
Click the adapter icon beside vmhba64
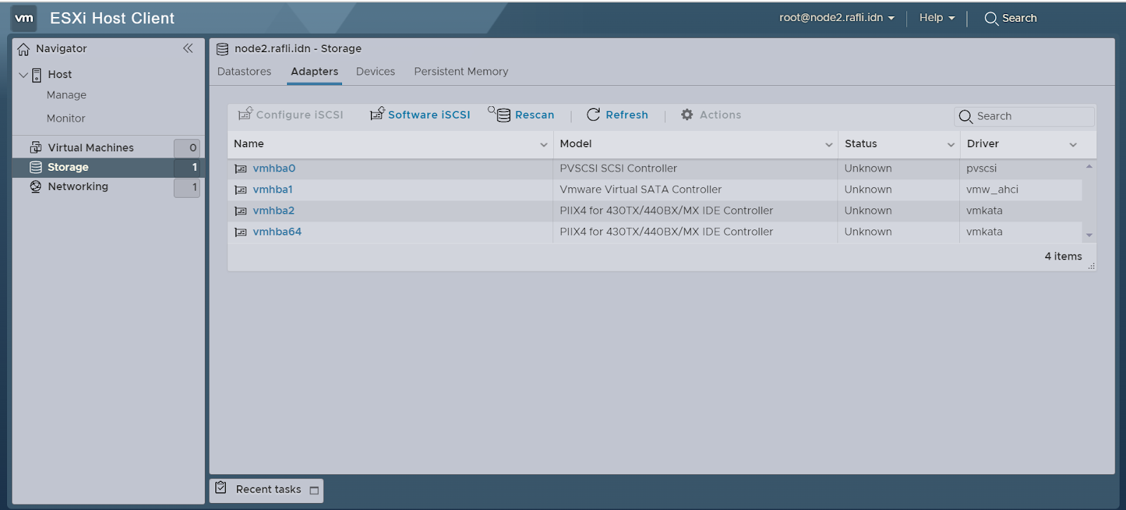[241, 232]
